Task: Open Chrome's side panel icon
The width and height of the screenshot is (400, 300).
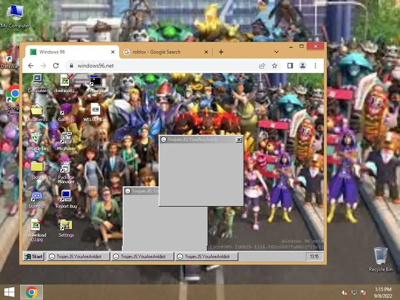Action: (x=290, y=66)
